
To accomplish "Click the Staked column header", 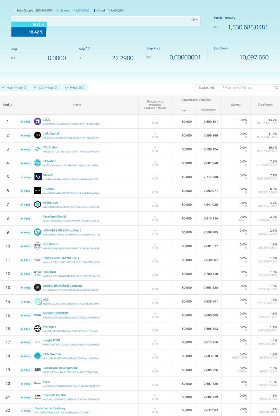I will click(236, 105).
